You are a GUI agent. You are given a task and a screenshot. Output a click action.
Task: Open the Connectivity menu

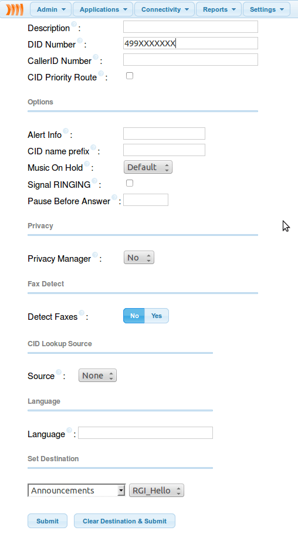[x=164, y=9]
